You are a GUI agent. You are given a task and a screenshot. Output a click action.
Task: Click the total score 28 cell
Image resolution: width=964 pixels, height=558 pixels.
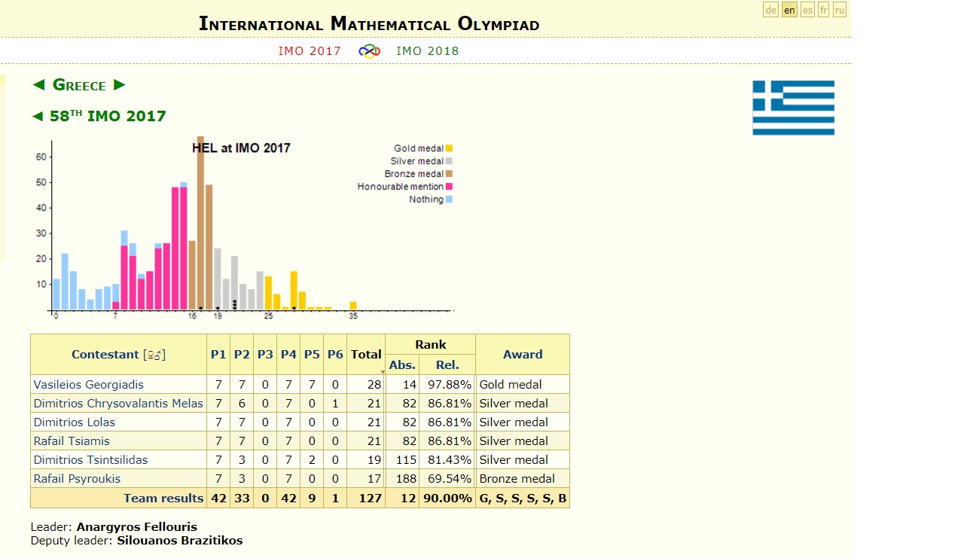click(x=366, y=385)
